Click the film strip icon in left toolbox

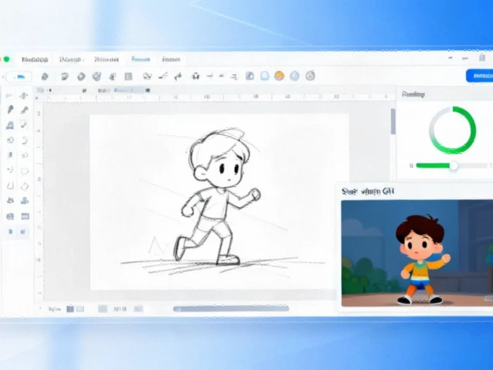tap(24, 216)
